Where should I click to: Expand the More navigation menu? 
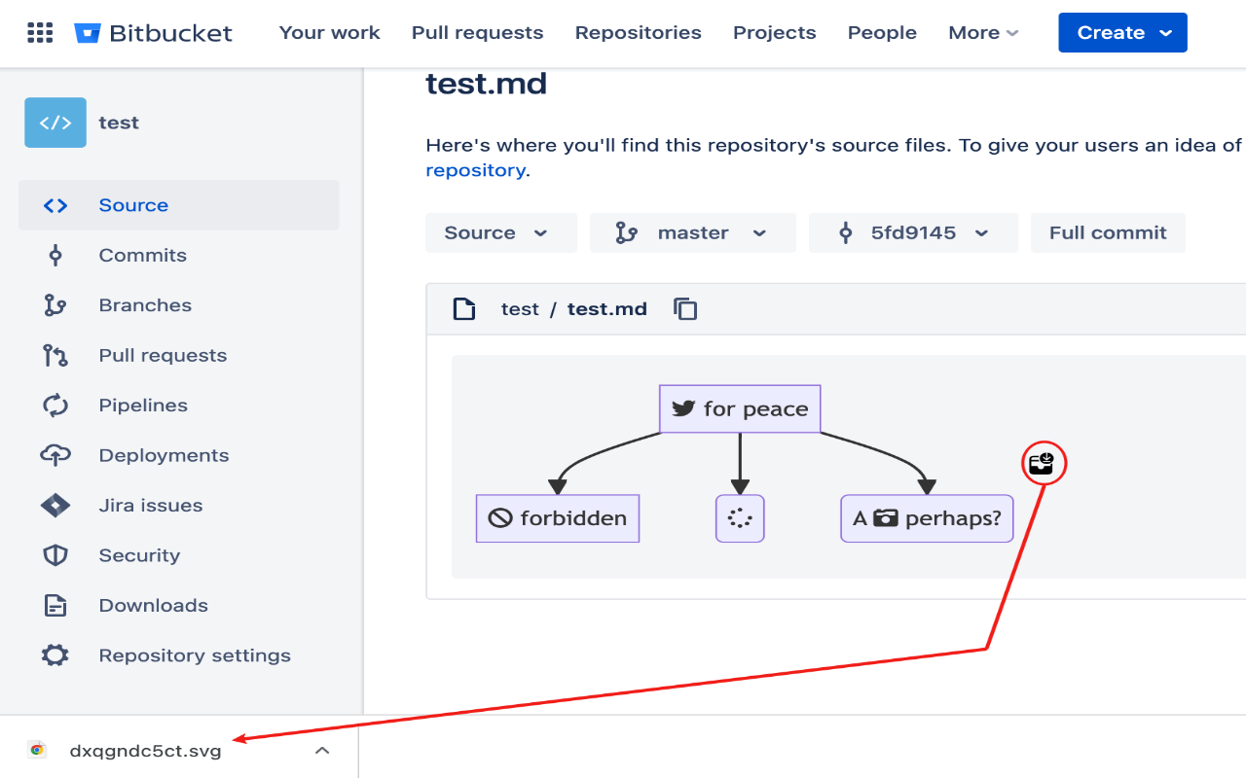[x=983, y=33]
